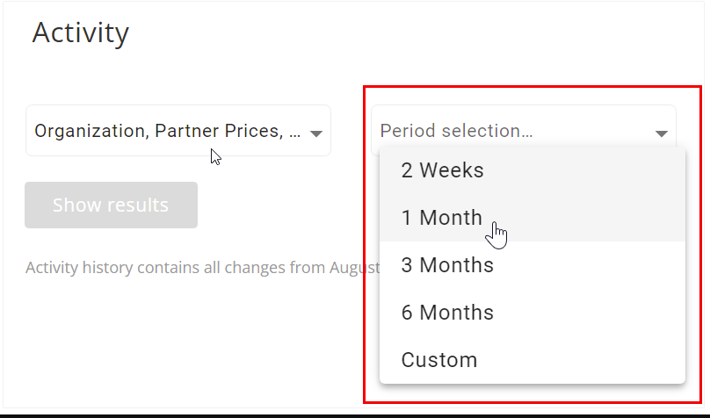Expand the category filter using its caret
This screenshot has height=418, width=710.
[316, 133]
